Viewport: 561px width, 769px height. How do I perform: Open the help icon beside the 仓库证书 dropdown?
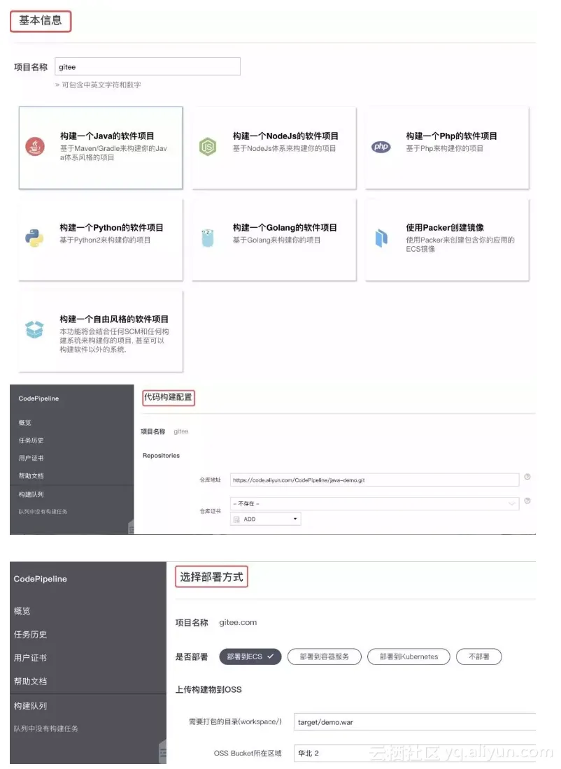[527, 501]
